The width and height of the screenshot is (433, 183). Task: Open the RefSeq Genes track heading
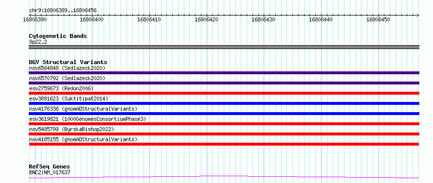click(x=49, y=167)
